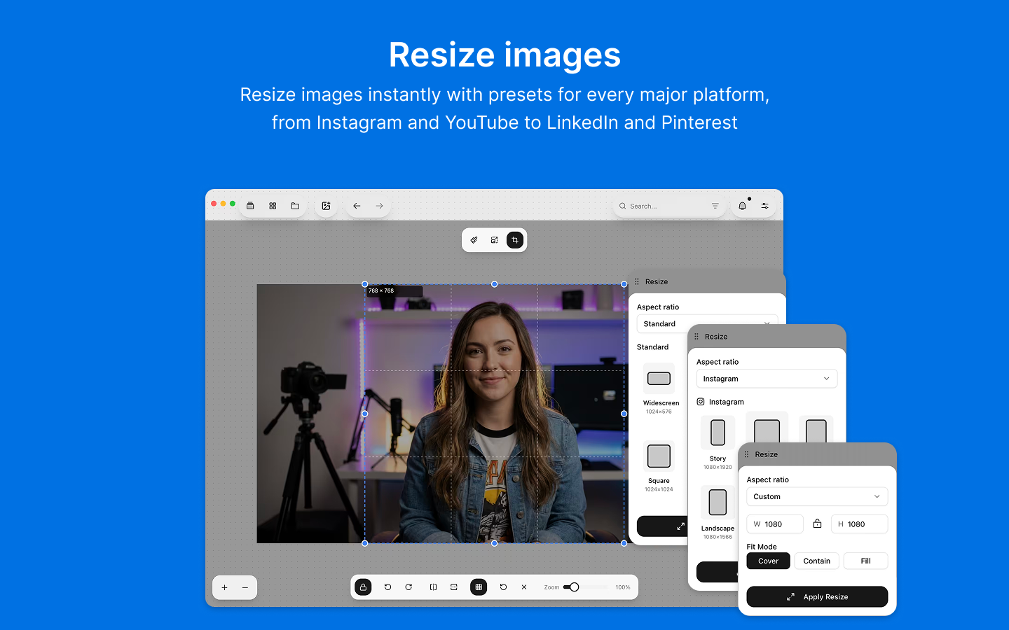Choose the Instagram Story 1080×1920 preset
The image size is (1009, 630).
(x=718, y=443)
